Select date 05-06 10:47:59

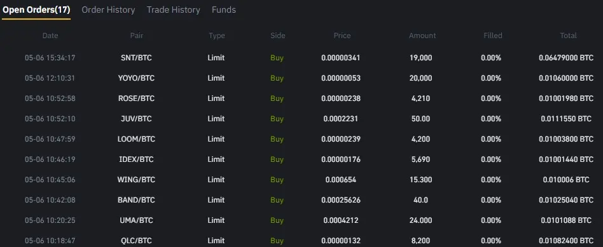[x=50, y=139]
